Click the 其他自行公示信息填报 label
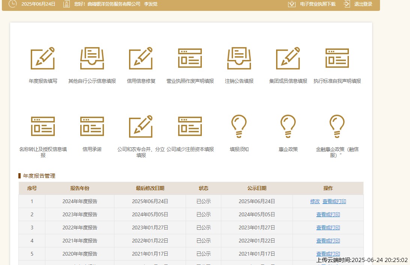The width and height of the screenshot is (410, 265). pos(92,81)
